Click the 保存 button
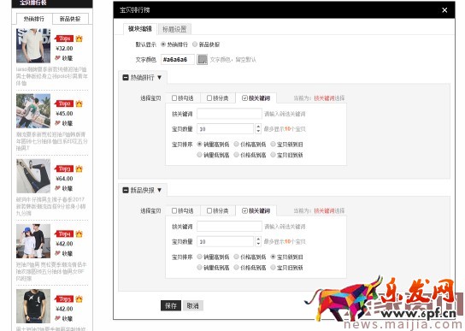 (x=171, y=305)
